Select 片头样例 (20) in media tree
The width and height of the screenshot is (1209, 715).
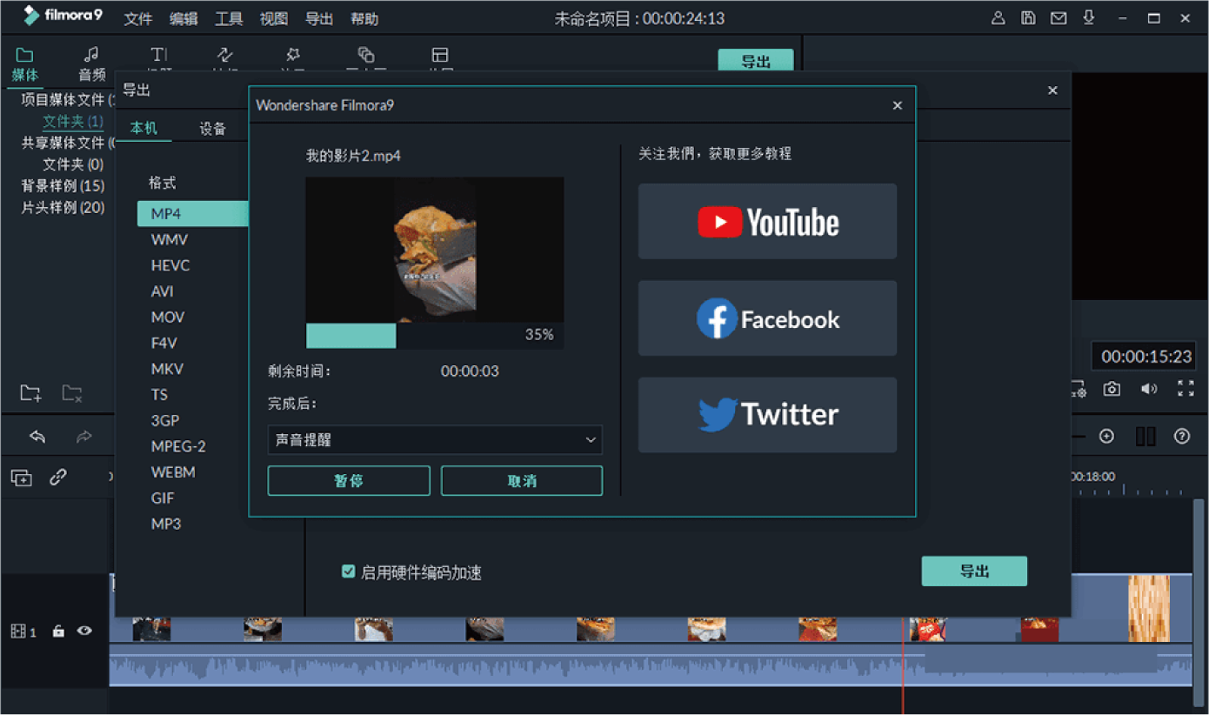63,208
